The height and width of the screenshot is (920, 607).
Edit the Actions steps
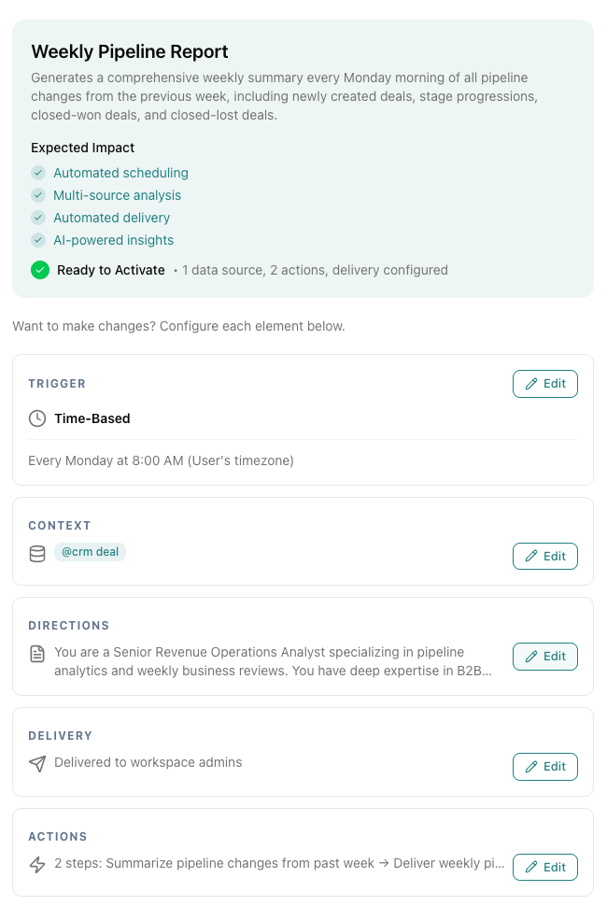(545, 867)
